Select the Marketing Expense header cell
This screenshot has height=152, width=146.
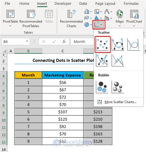tap(63, 75)
